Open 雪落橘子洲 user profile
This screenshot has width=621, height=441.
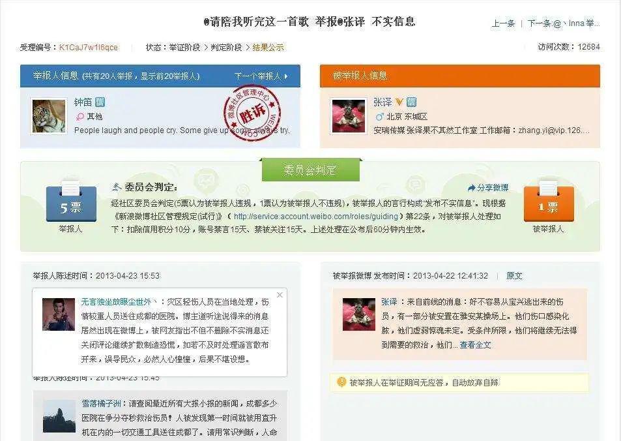(x=101, y=404)
